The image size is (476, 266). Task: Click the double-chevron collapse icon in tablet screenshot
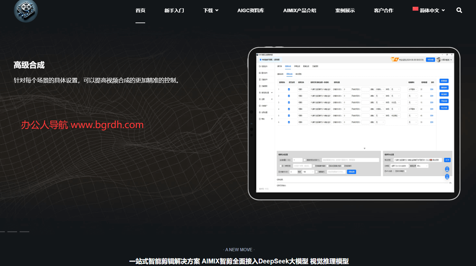[x=364, y=148]
